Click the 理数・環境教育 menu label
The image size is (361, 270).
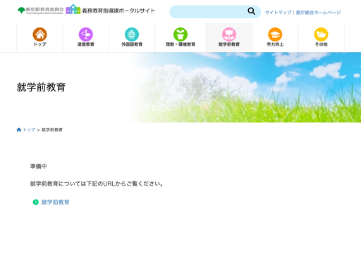tap(180, 44)
